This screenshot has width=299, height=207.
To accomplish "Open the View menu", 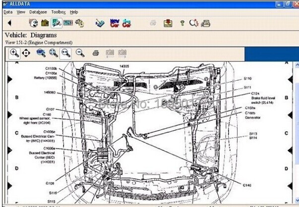I will 21,11.
